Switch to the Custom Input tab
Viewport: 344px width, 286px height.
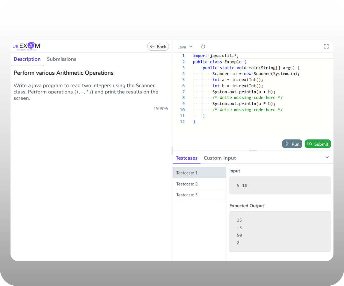pos(220,158)
